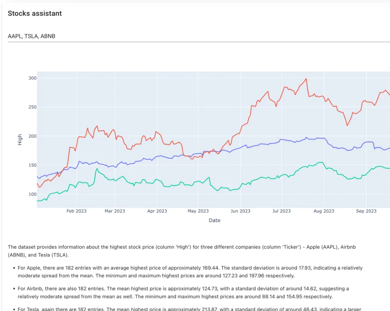Click the Jun 2023 x-axis label
This screenshot has width=390, height=311.
pyautogui.click(x=240, y=211)
